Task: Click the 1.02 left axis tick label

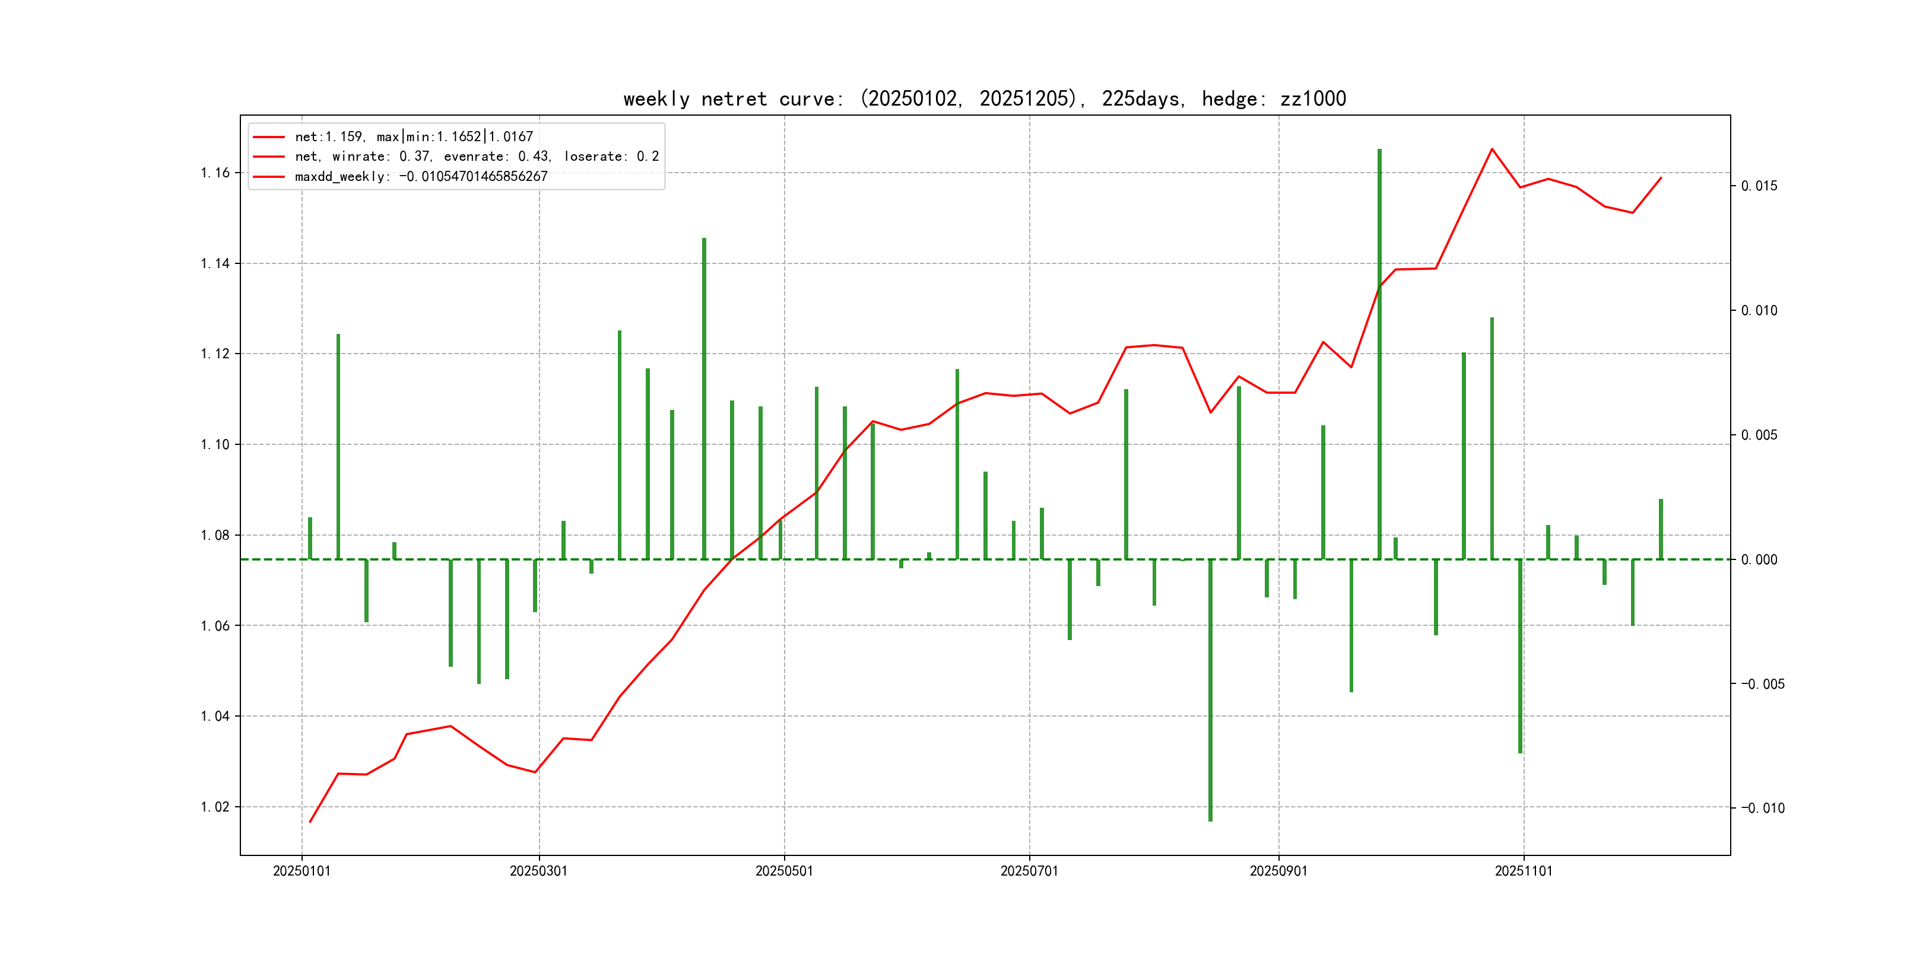Action: pos(215,807)
